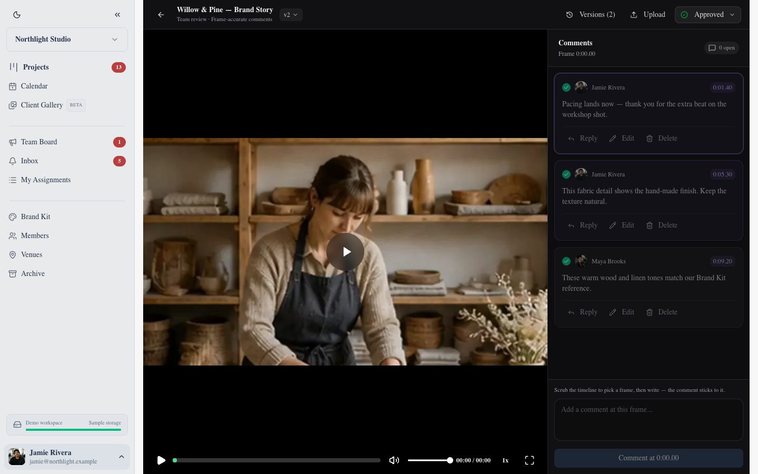Enter fullscreen mode
This screenshot has height=474, width=758.
point(530,460)
